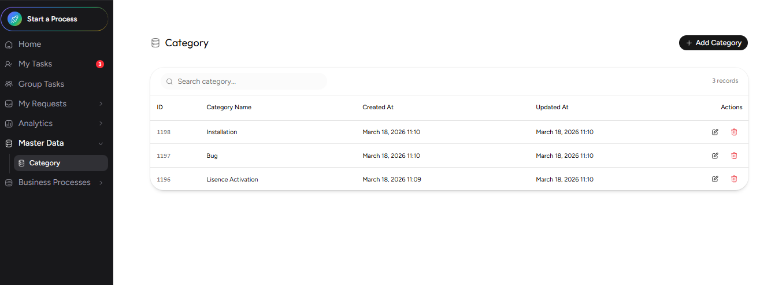Click the Installation category name
760x285 pixels.
[x=222, y=132]
